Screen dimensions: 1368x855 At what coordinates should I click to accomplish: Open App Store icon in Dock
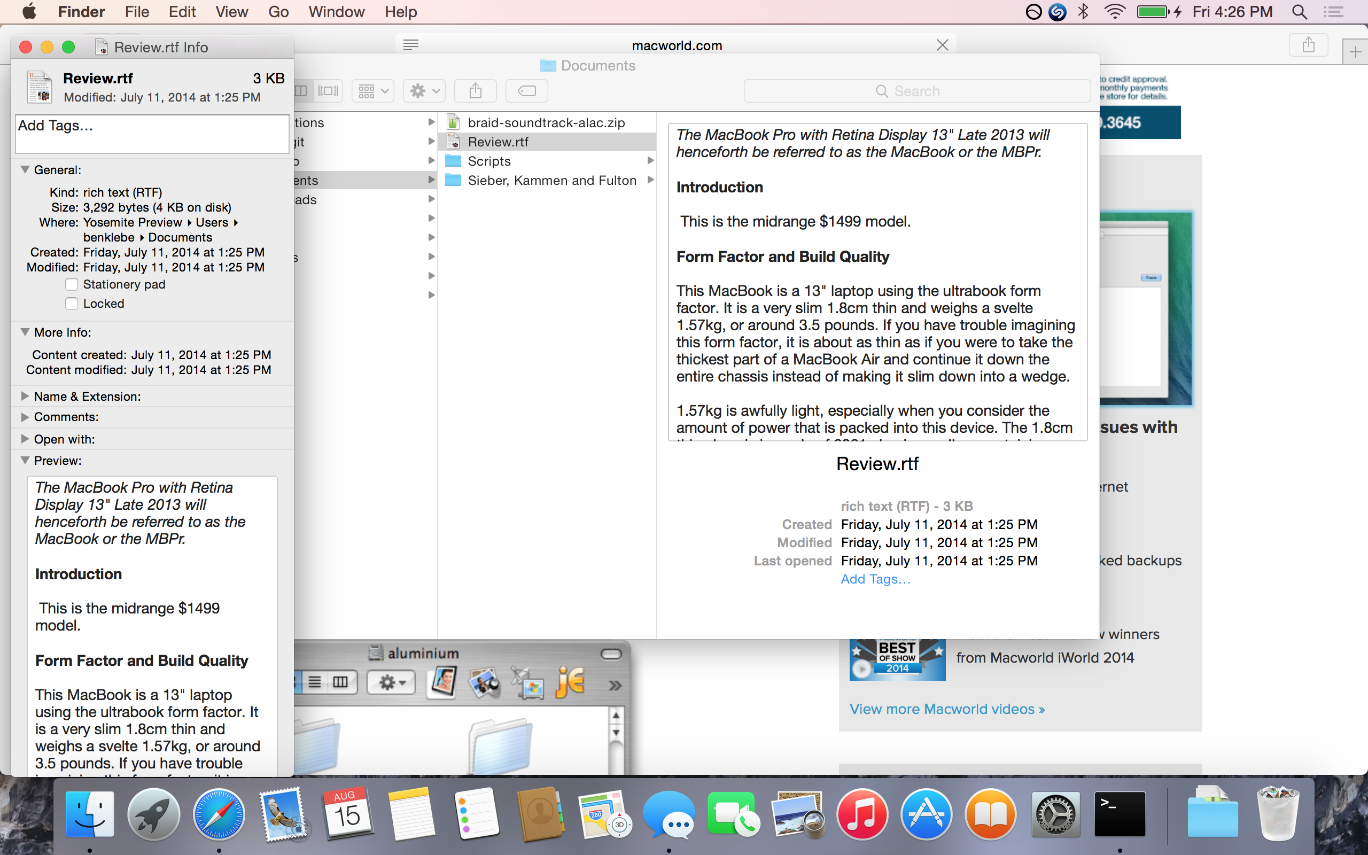click(x=926, y=814)
